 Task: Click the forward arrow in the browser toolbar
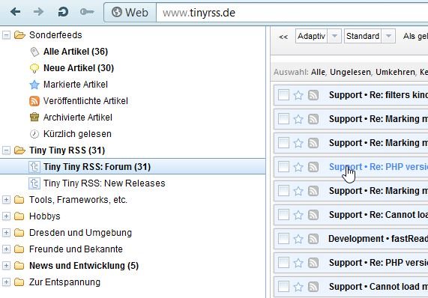click(38, 12)
